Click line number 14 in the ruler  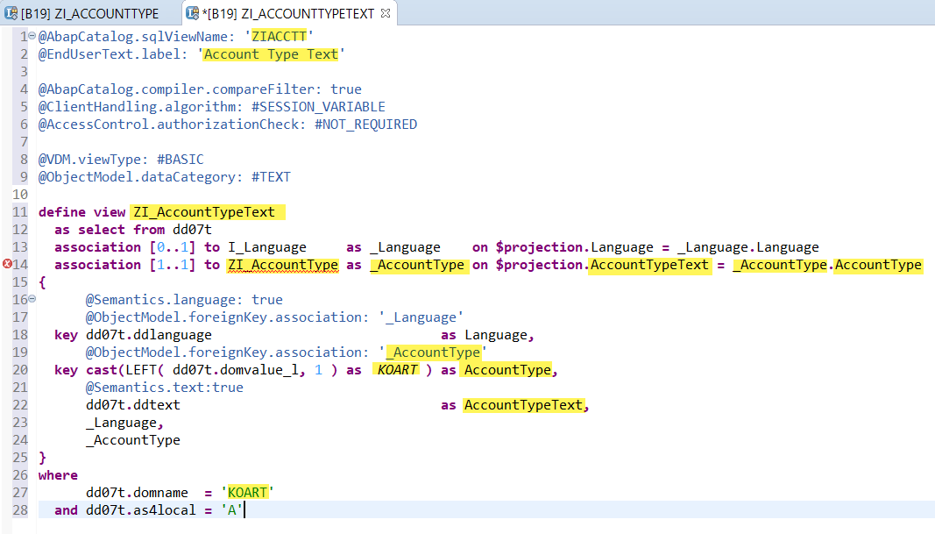click(x=19, y=264)
